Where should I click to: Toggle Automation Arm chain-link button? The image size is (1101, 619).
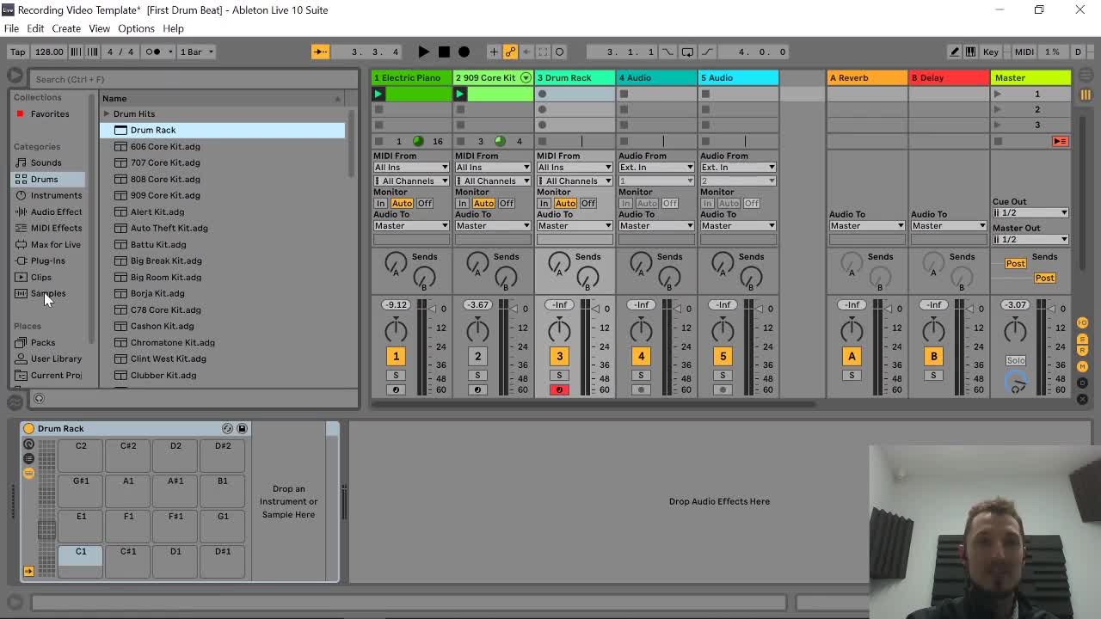click(x=510, y=52)
